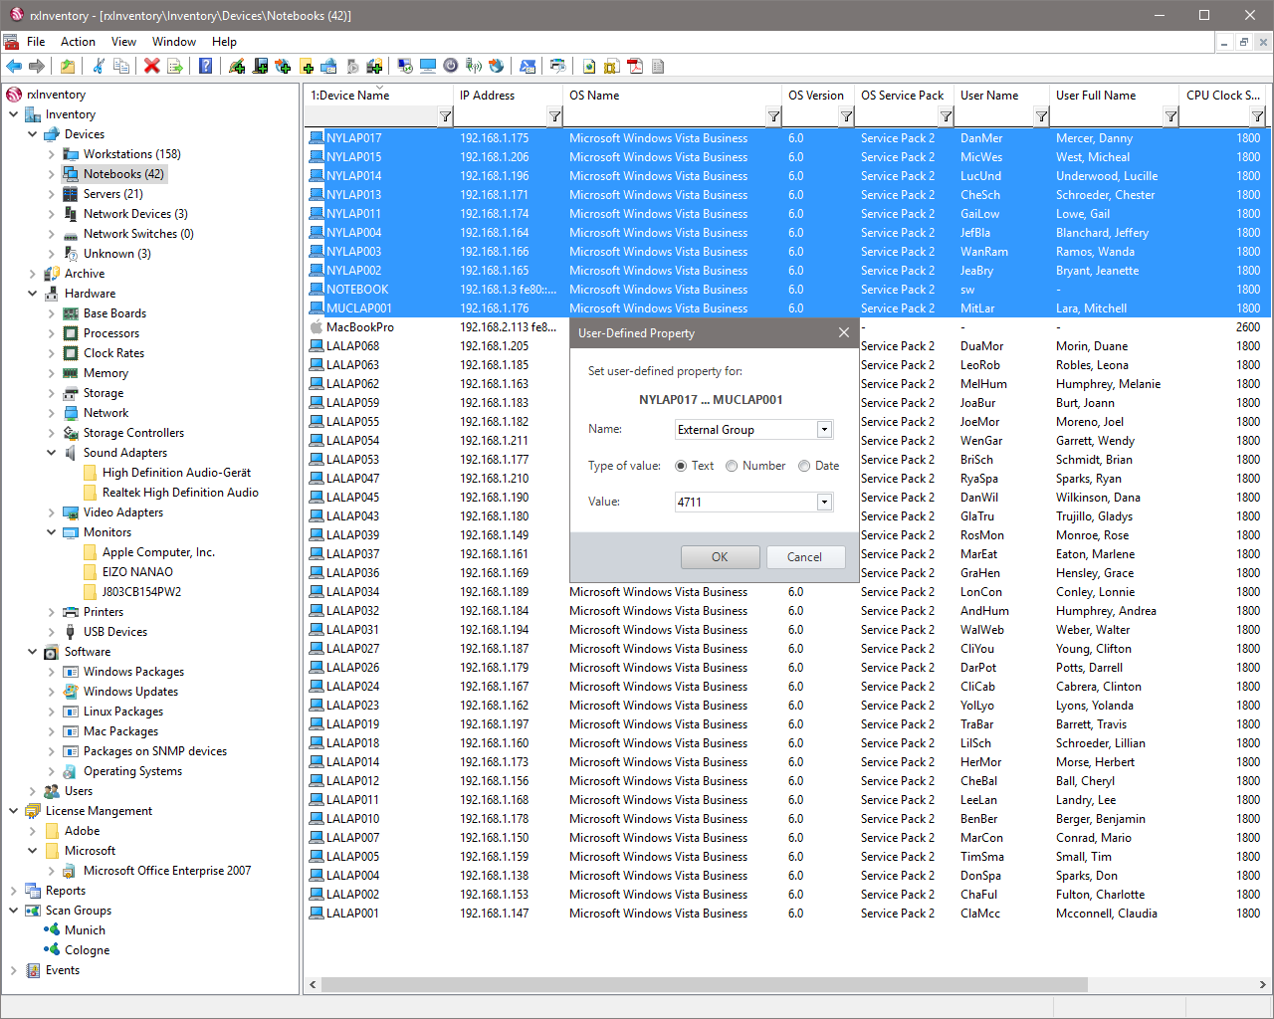1274x1019 pixels.
Task: Collapse the Scan Groups tree node
Action: point(14,911)
